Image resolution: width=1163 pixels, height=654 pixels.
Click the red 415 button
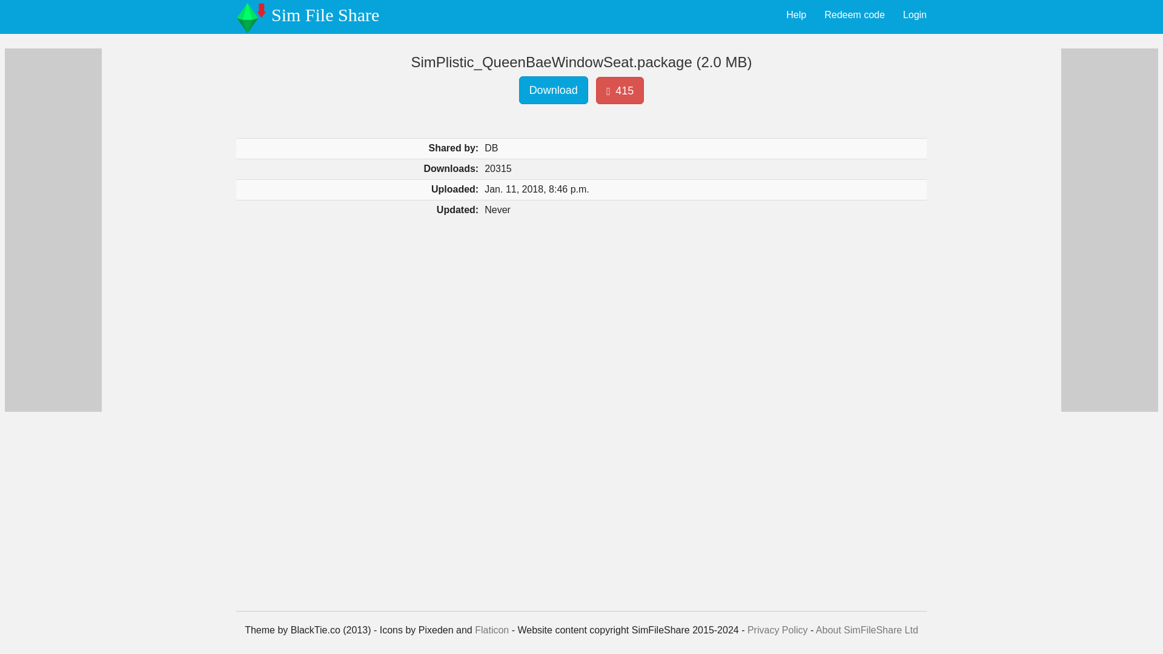coord(620,90)
